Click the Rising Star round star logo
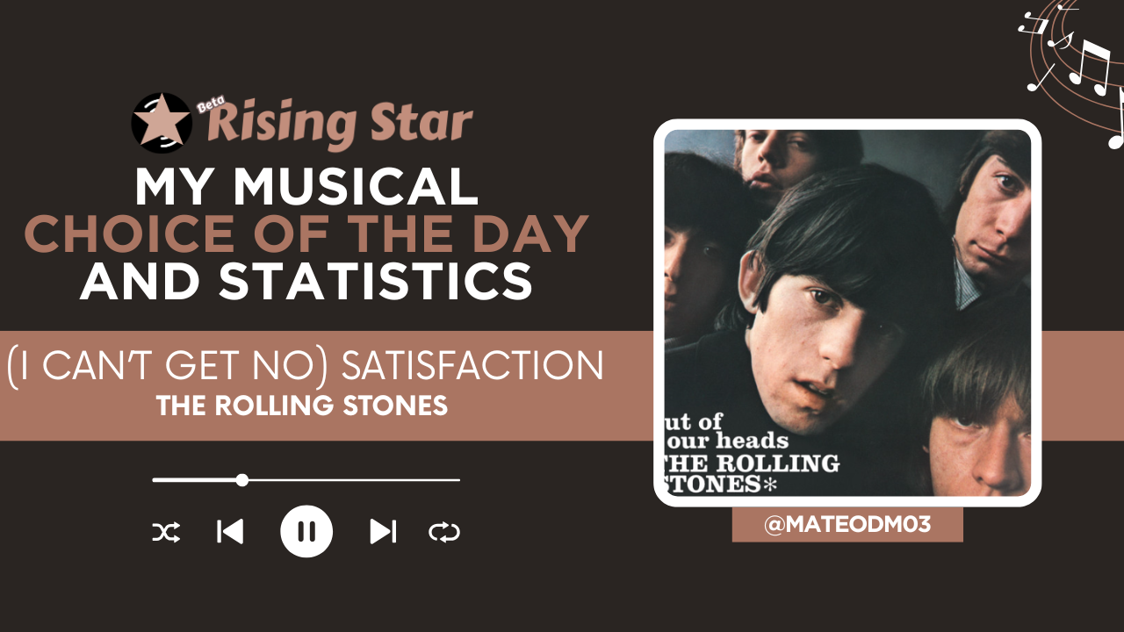This screenshot has width=1124, height=632. click(162, 122)
